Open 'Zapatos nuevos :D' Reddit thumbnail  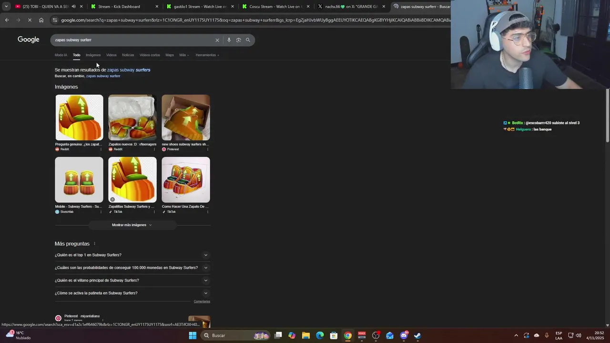132,118
